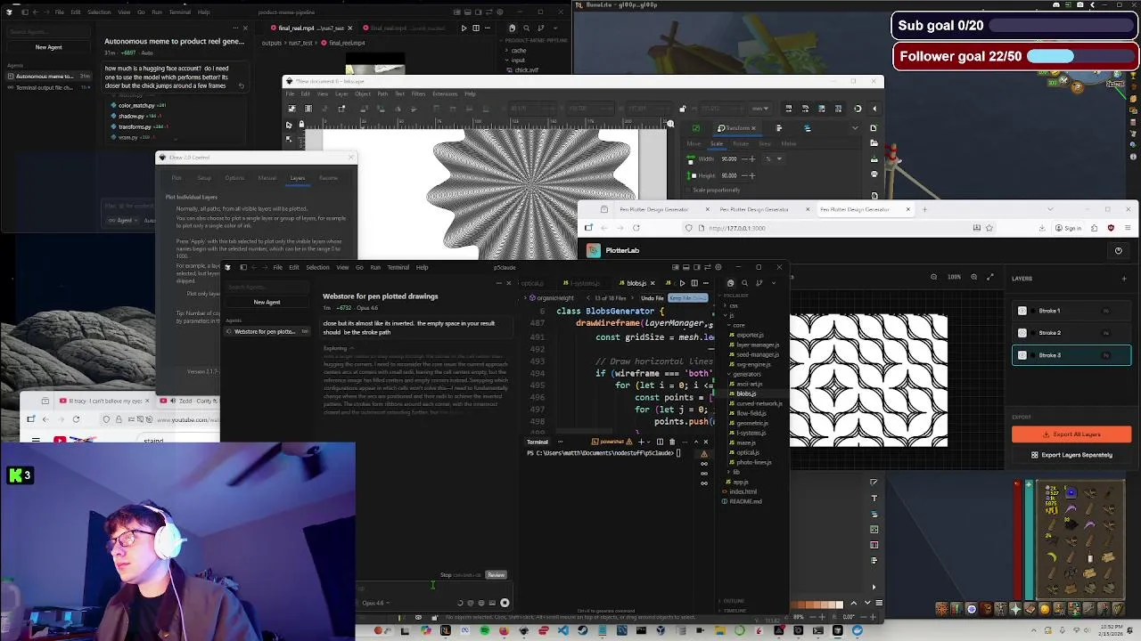
Task: Collapse the core folder in explorer
Action: coord(738,325)
